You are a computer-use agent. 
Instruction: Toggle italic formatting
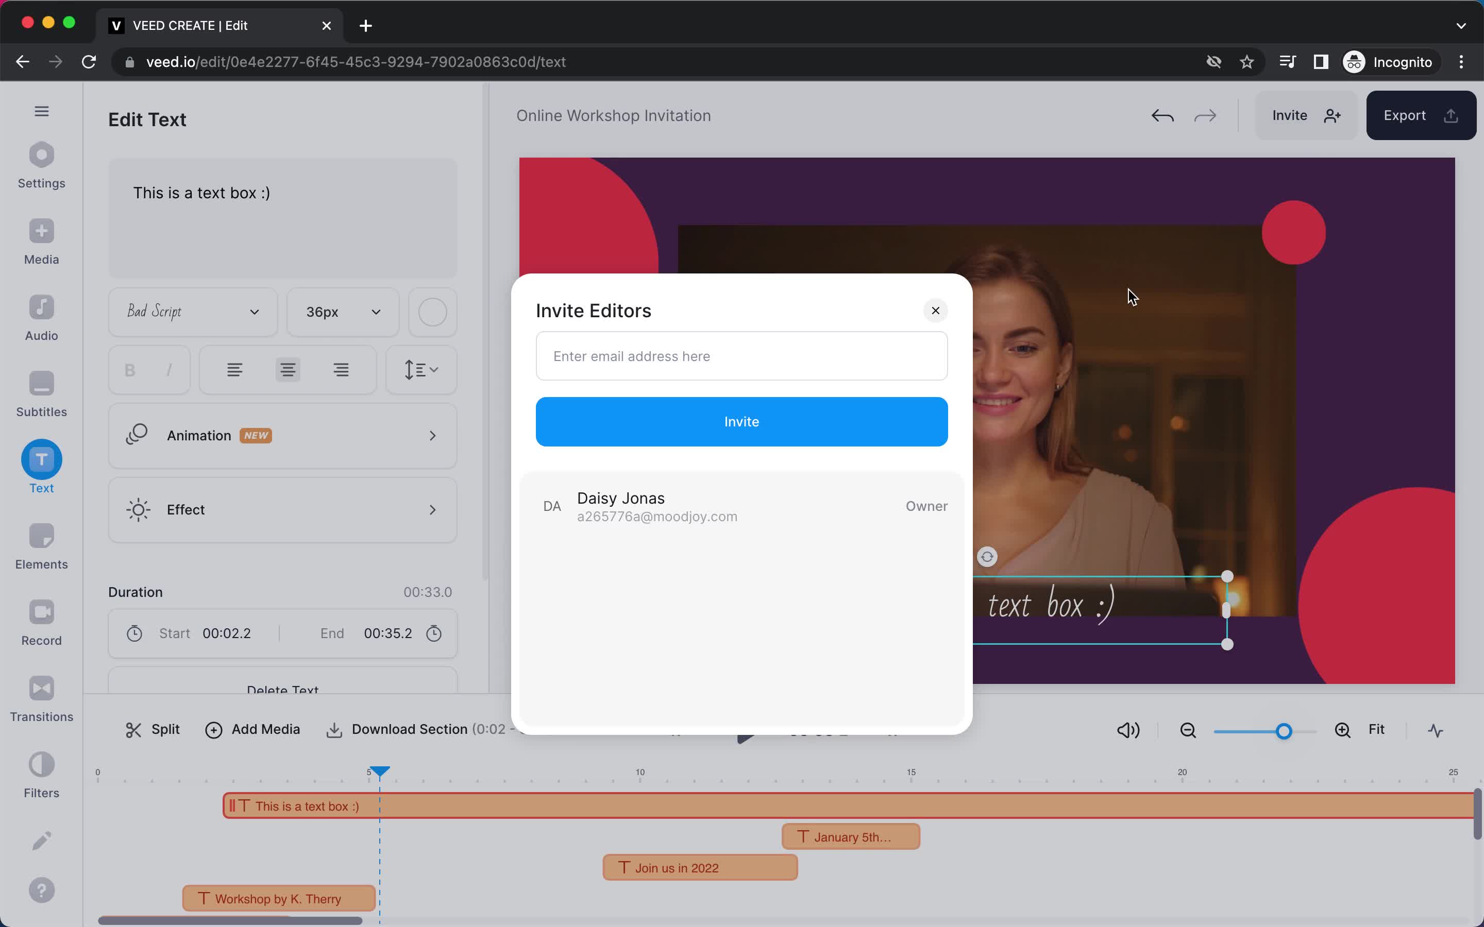(169, 370)
